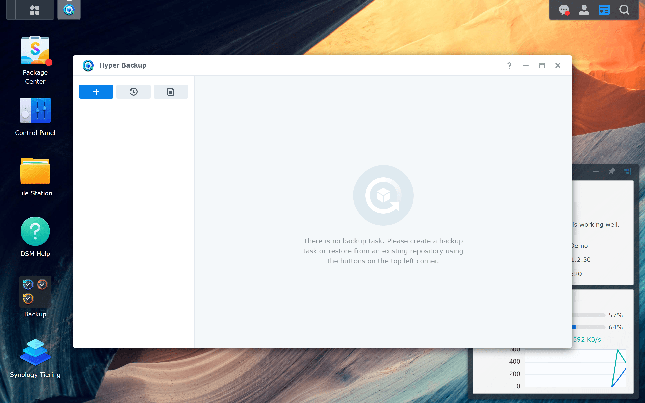Click the empty backup placeholder icon
Viewport: 645px width, 403px height.
tap(383, 195)
